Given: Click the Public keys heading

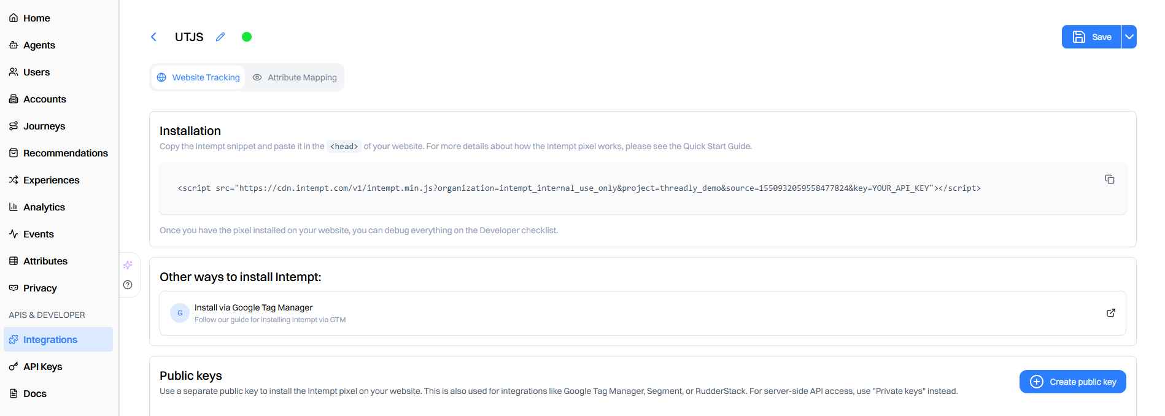Looking at the screenshot, I should 191,376.
